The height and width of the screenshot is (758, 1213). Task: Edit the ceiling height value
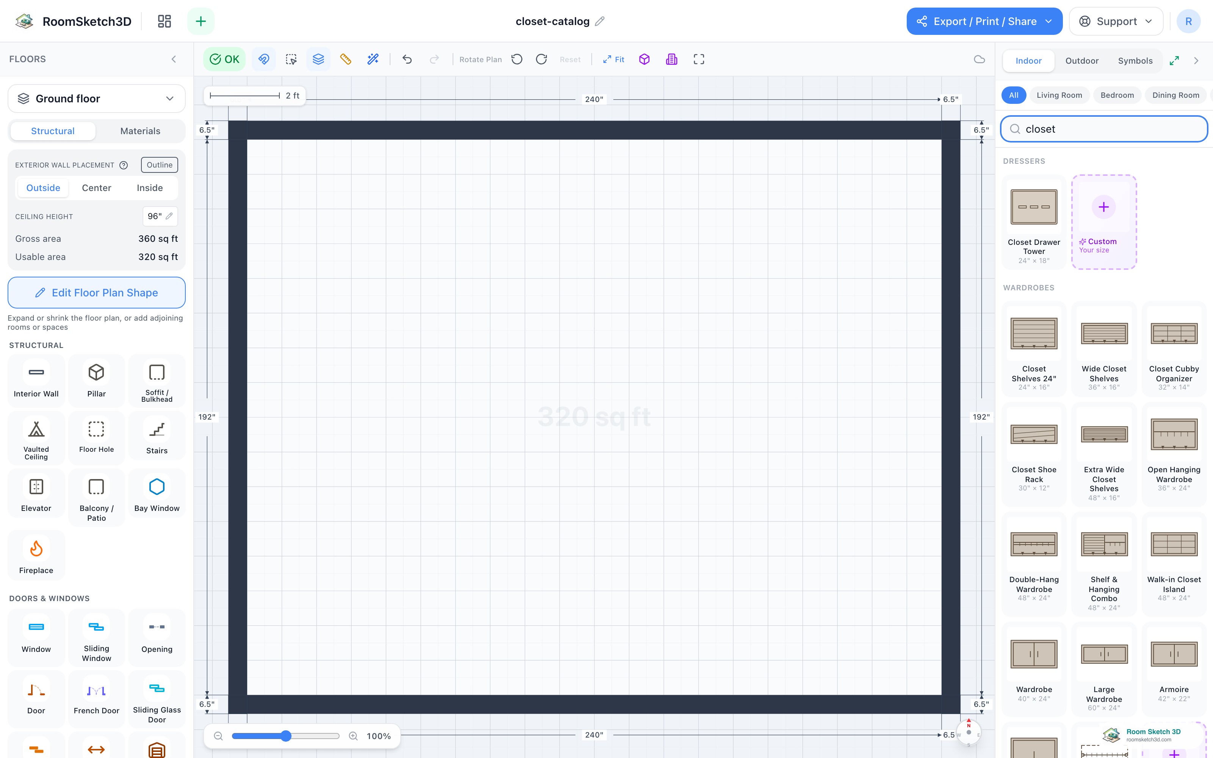[160, 216]
